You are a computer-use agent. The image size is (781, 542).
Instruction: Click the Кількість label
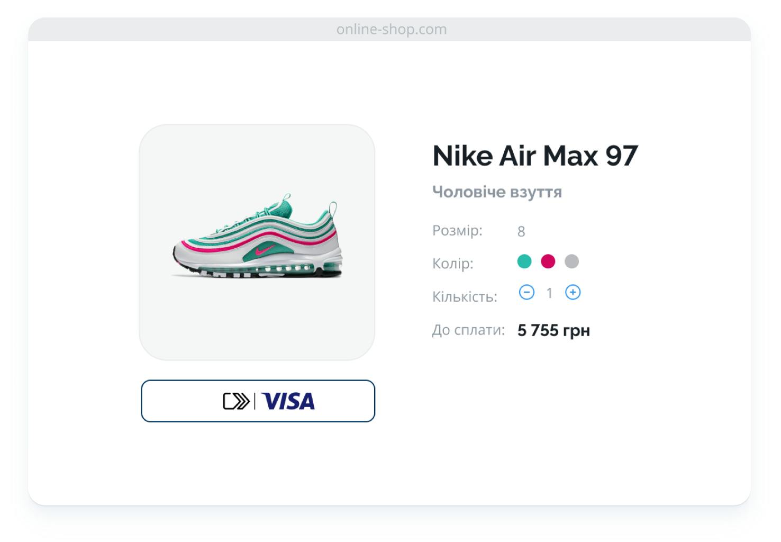coord(465,296)
